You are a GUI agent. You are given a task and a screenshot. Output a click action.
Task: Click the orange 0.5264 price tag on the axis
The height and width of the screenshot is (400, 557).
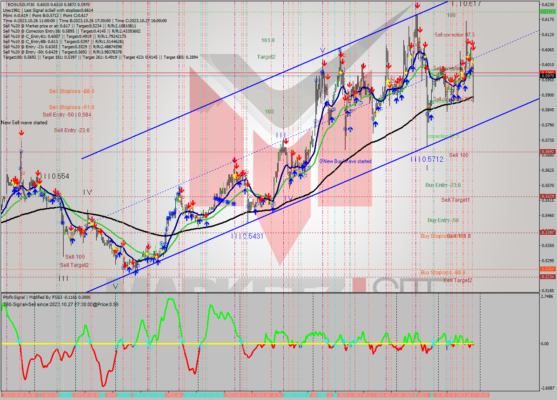coord(547,269)
